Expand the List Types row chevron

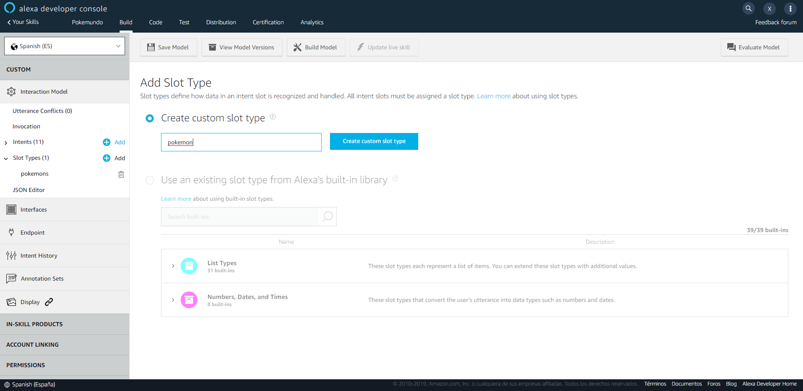click(x=173, y=266)
